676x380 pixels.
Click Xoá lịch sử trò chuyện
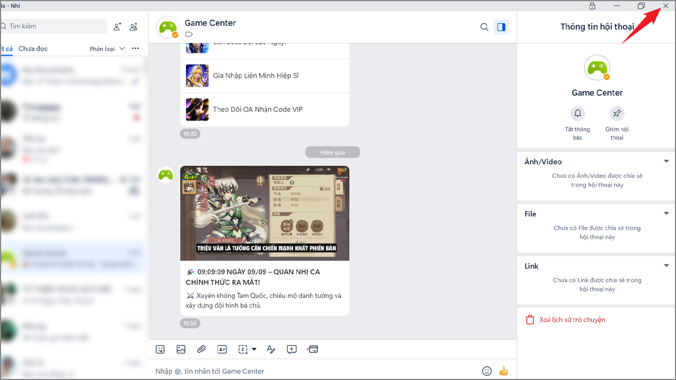tap(572, 320)
